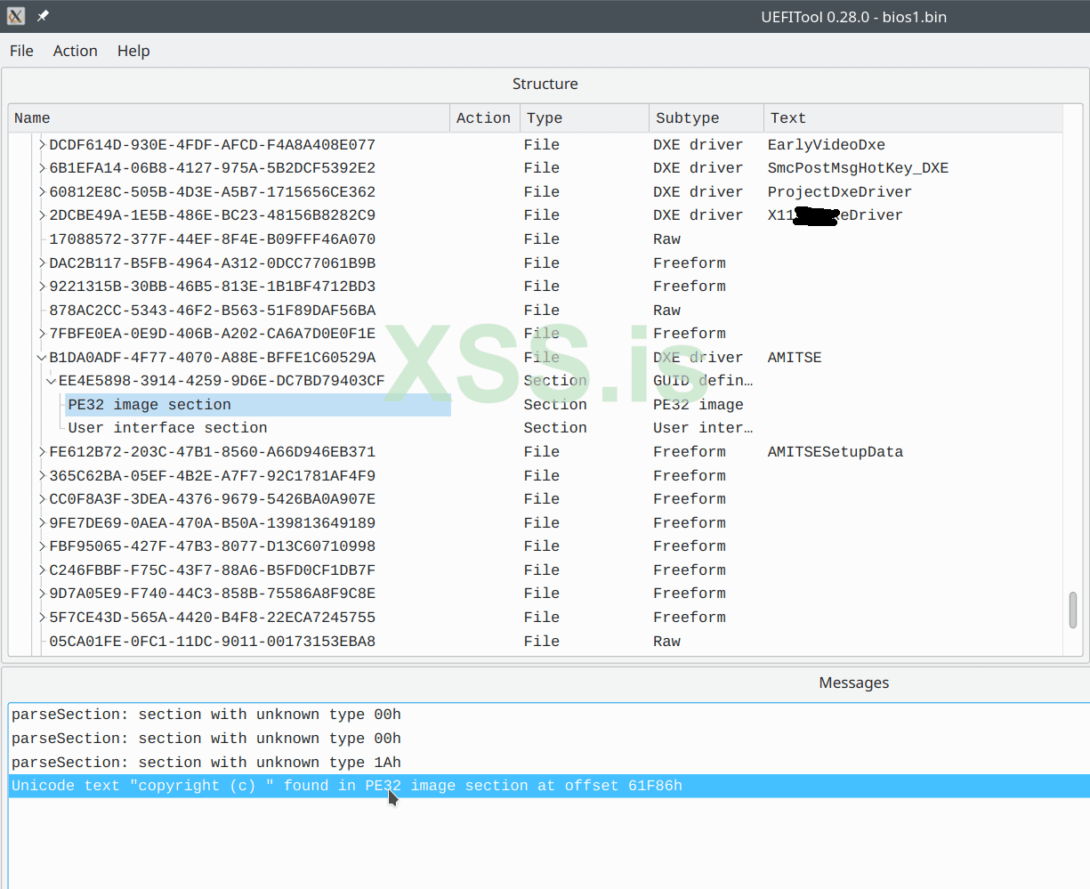Screen dimensions: 1090x889
Task: Expand the 5F7CE43D-565A-4420 entry
Action: pos(42,618)
